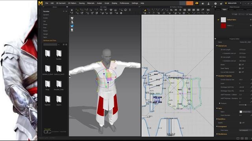Screen dimensions: 252x141
Task: Select the Select/Move tool in the 3D toolbar
Action: pos(77,10)
